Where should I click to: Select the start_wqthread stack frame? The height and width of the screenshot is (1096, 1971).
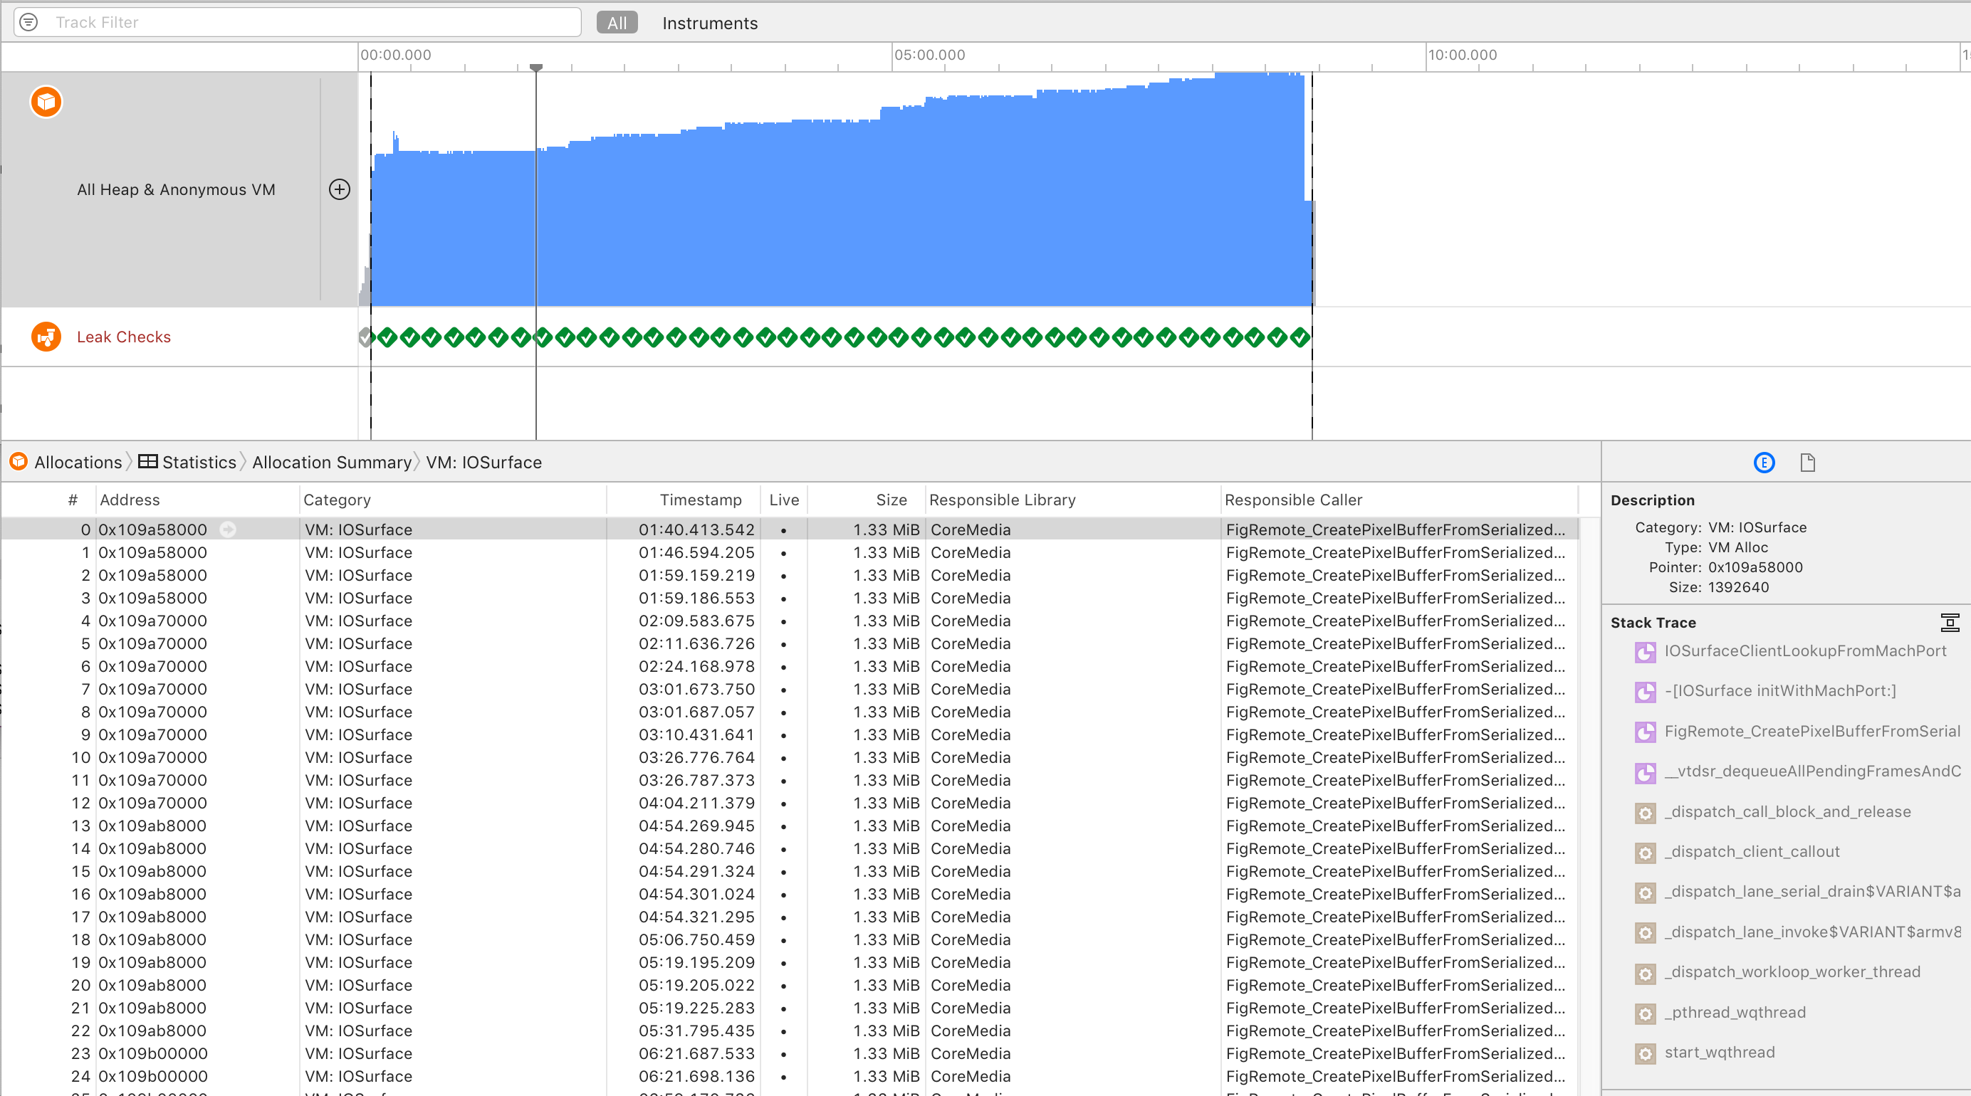pos(1719,1053)
